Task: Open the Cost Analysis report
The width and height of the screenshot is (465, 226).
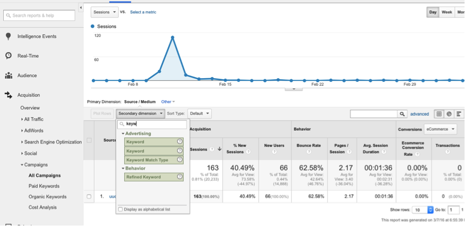Action: [42, 207]
